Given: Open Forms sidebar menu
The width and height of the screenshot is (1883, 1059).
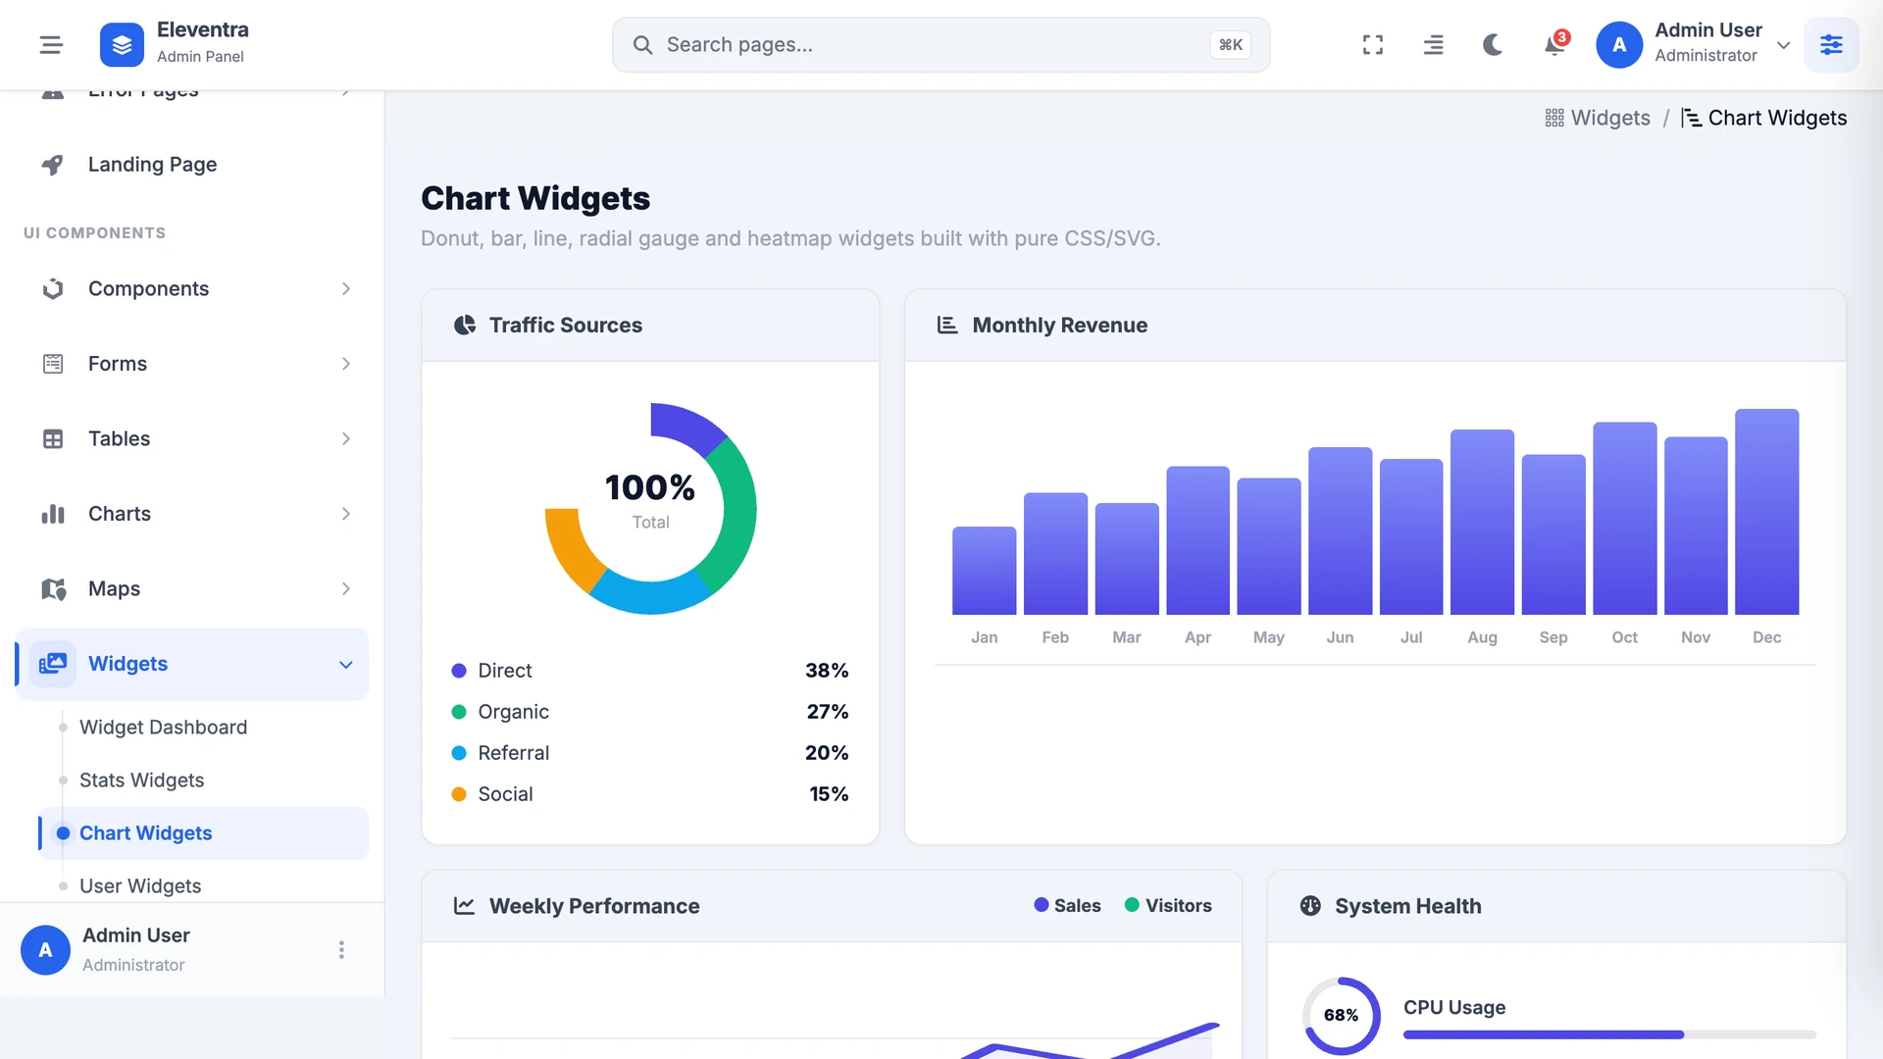Looking at the screenshot, I should [x=191, y=364].
